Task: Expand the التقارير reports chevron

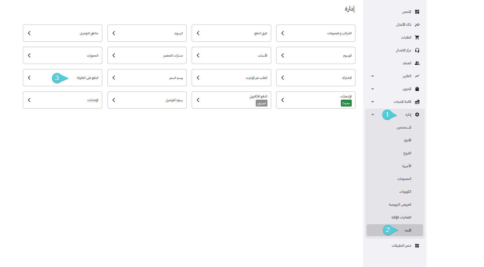Action: 373,76
